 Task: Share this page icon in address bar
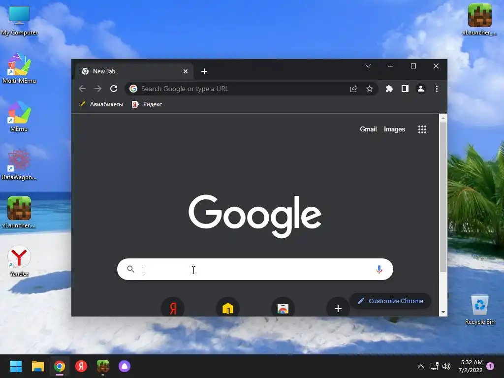pos(354,89)
